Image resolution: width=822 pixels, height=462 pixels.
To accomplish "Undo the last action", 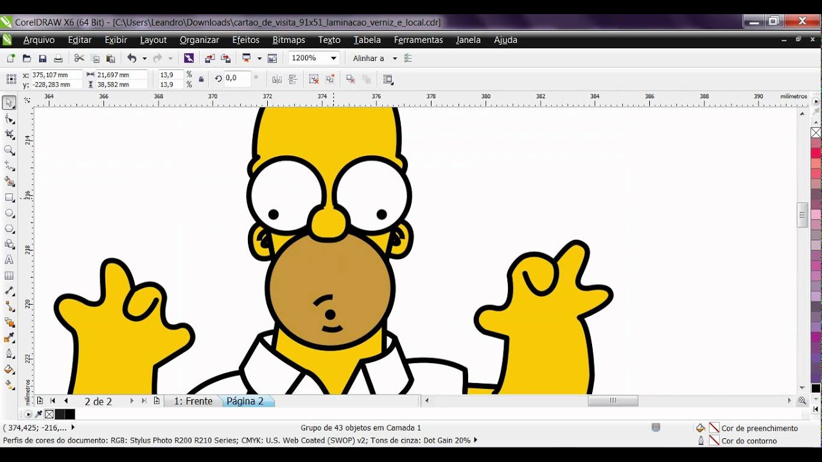I will [132, 58].
